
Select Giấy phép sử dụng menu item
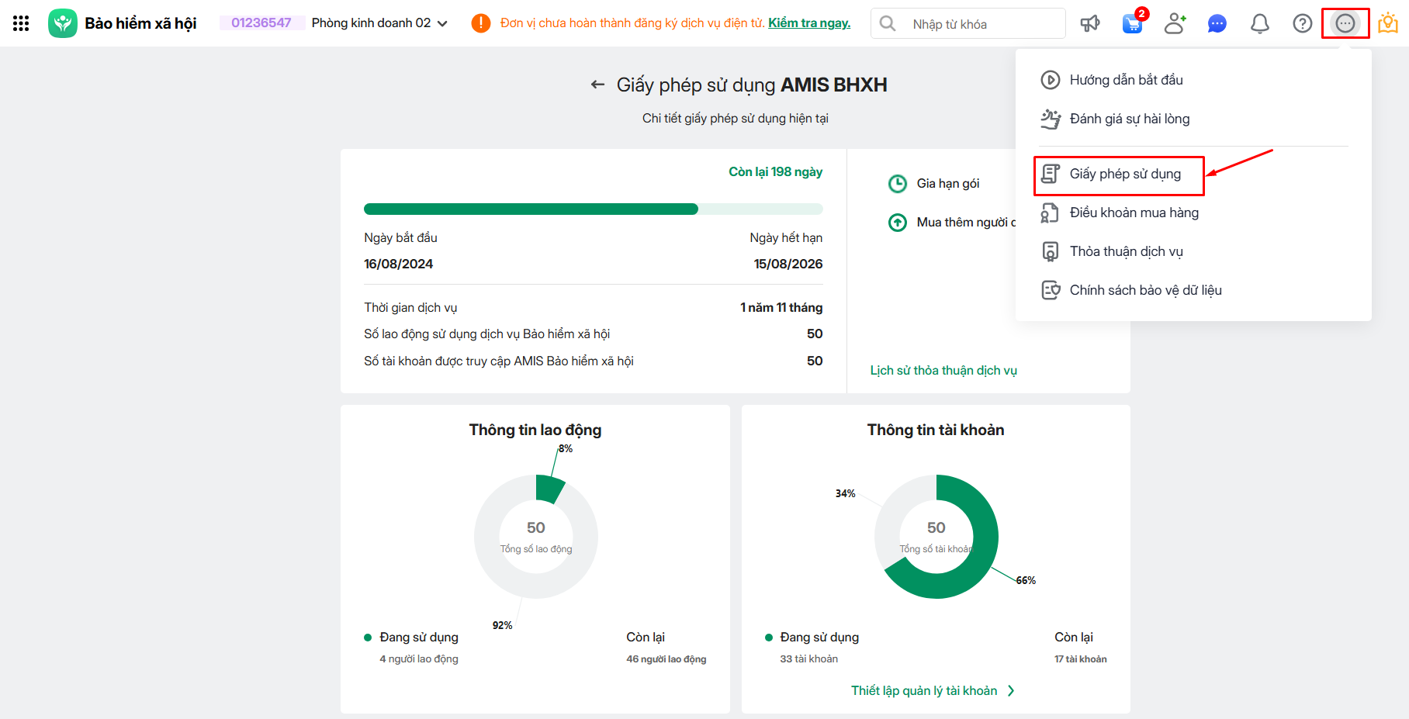pyautogui.click(x=1124, y=174)
